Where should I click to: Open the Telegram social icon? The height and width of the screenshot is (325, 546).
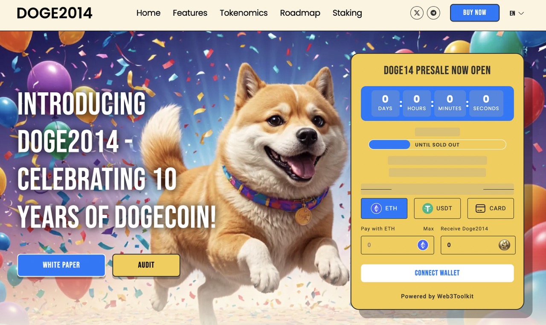(434, 13)
